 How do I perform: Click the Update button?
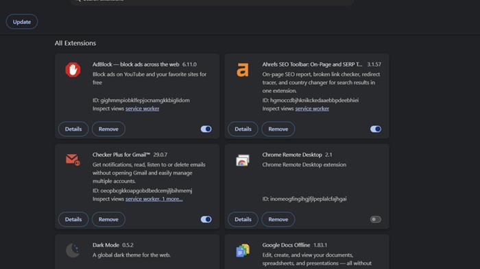click(x=22, y=22)
